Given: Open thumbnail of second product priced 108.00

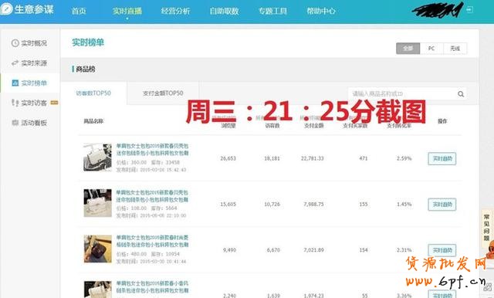Looking at the screenshot, I should (x=97, y=203).
